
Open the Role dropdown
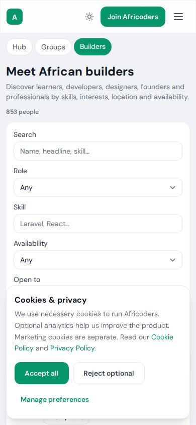click(x=98, y=187)
